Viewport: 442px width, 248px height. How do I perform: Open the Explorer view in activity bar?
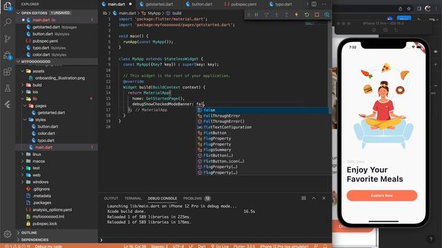pos(8,6)
